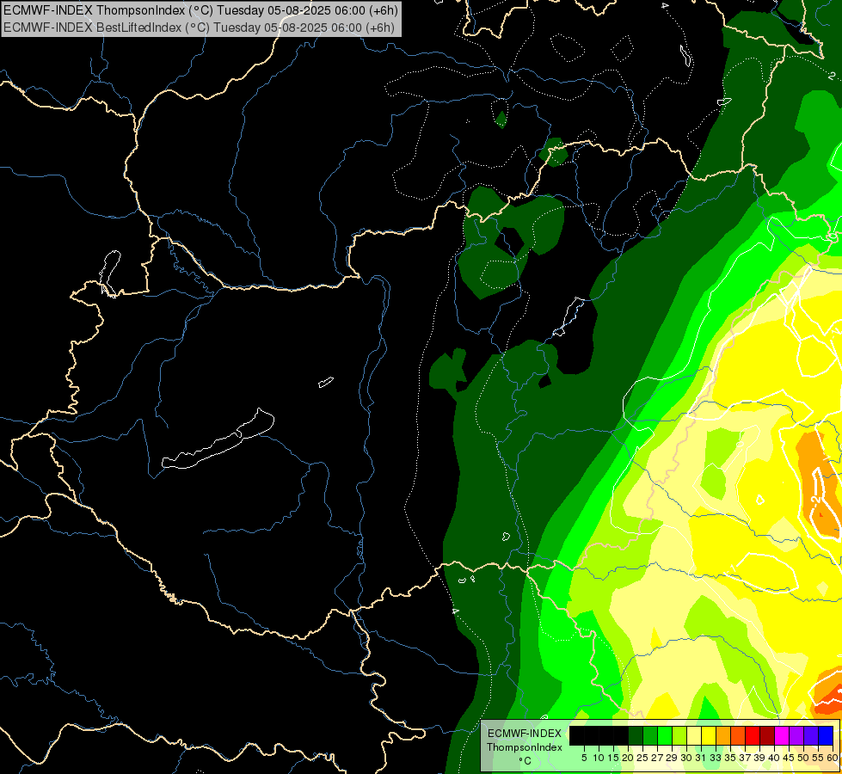
Task: Pick the orange 33–35 legend swatch
Action: [723, 735]
